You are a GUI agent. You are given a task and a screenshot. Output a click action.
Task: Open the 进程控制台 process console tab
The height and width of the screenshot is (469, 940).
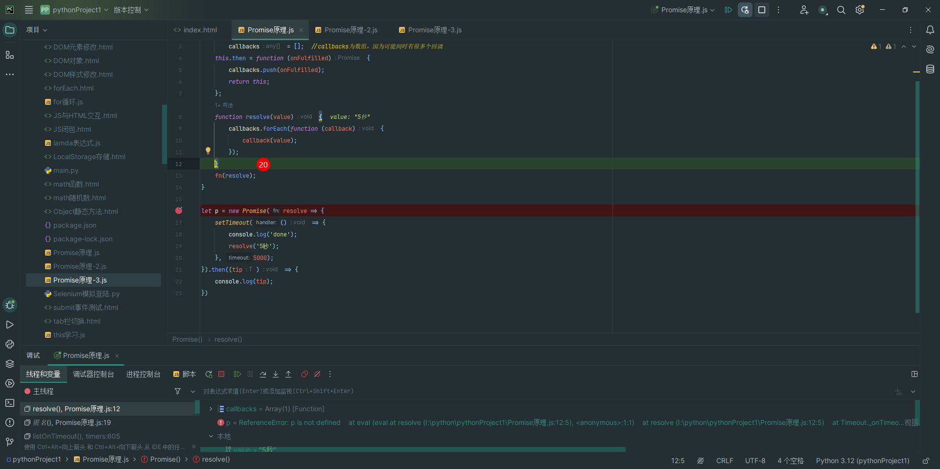[143, 374]
